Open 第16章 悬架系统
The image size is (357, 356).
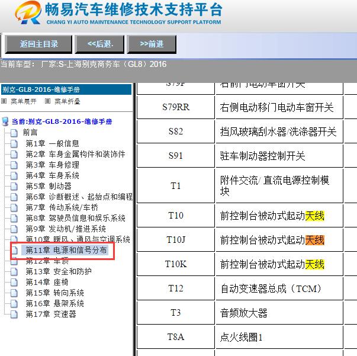(x=54, y=304)
